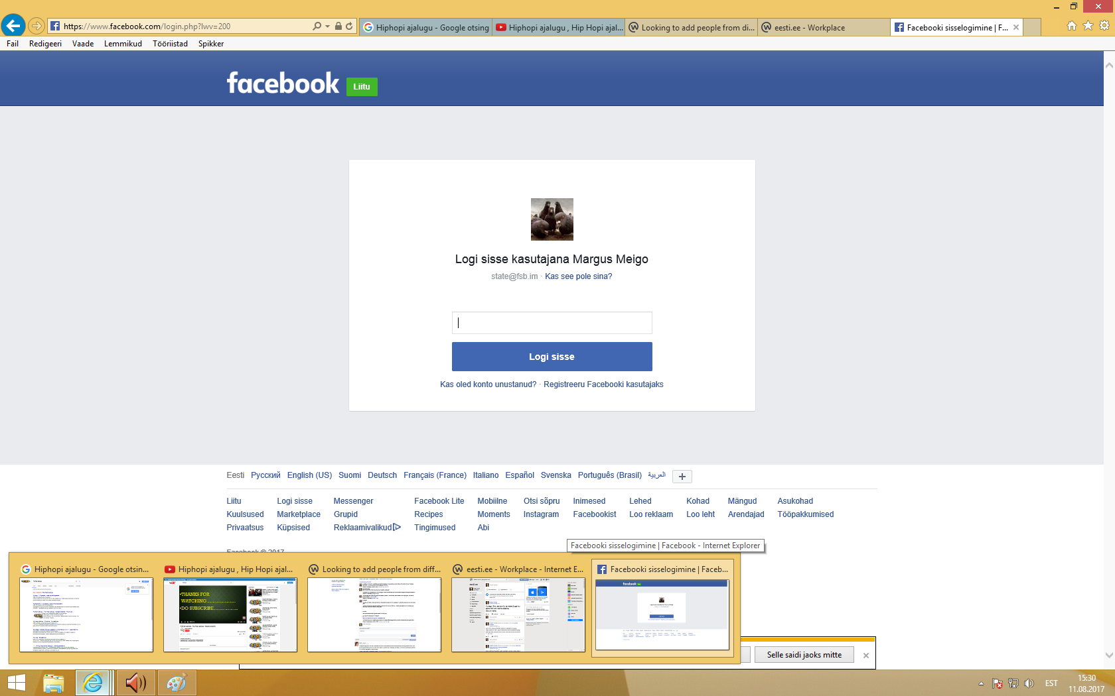1115x696 pixels.
Task: Switch language to Русский
Action: tap(265, 475)
